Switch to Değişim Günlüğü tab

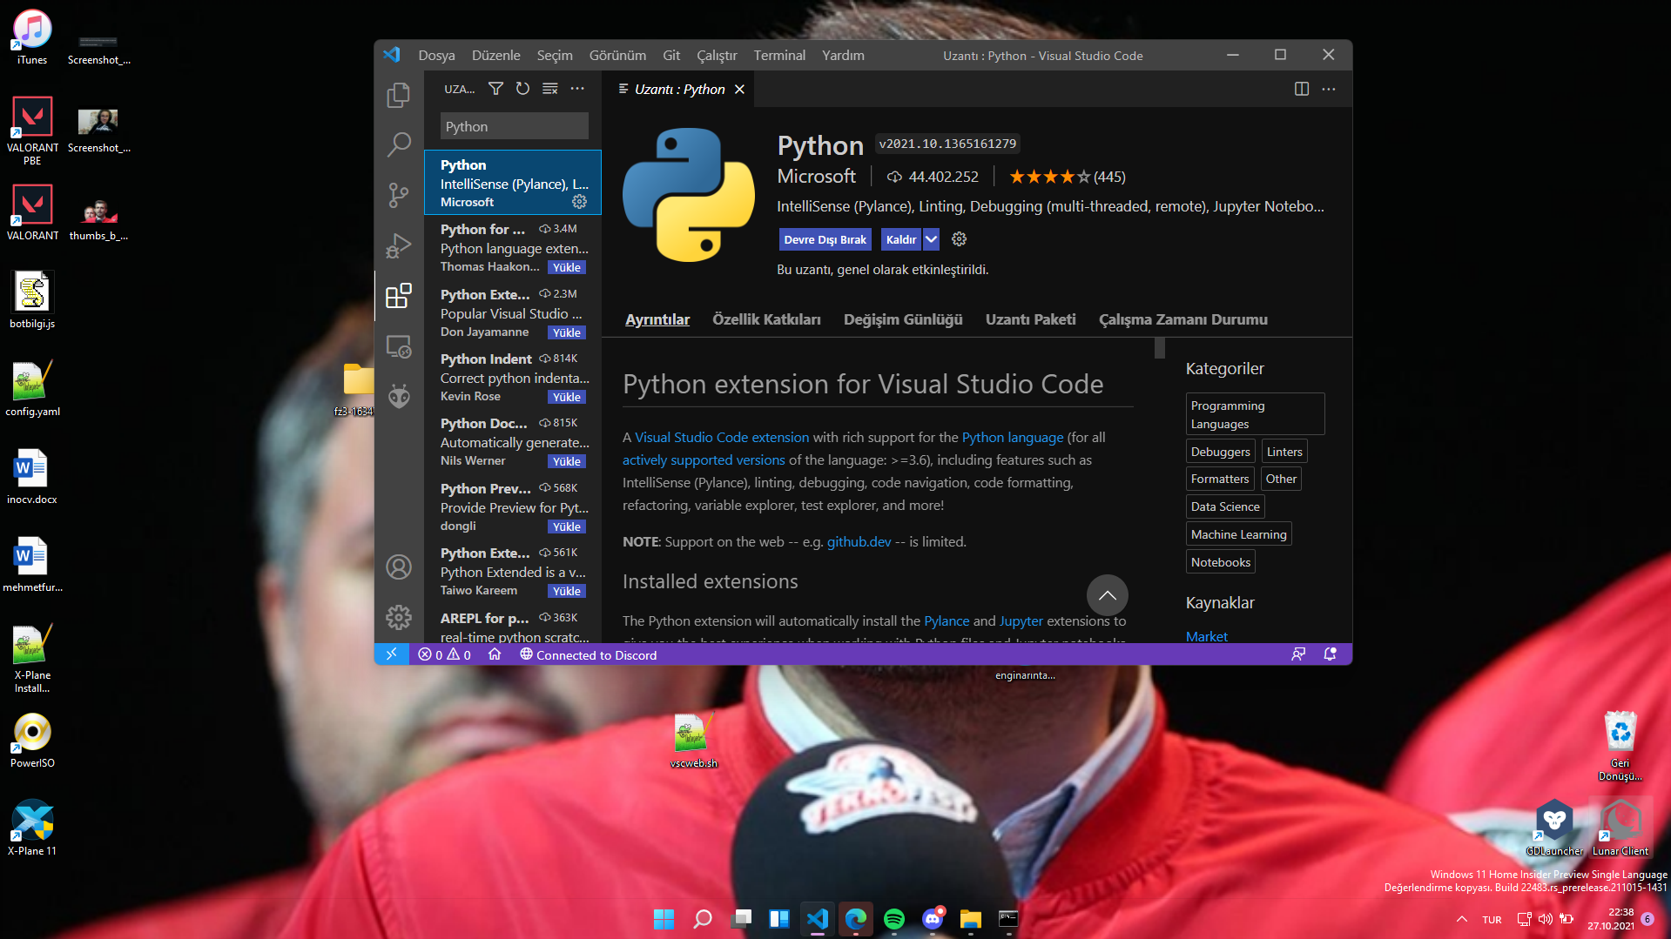click(903, 319)
